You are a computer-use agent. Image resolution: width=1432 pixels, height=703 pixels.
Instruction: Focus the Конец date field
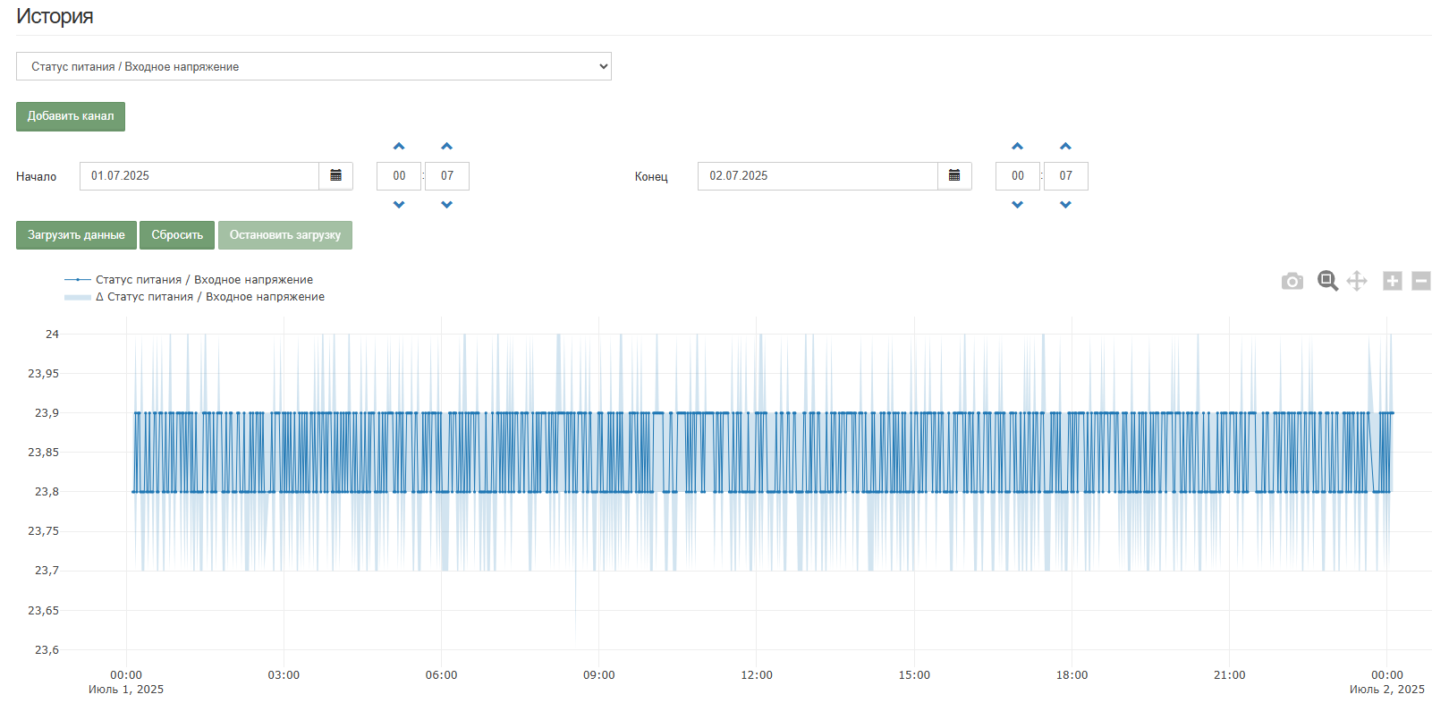(818, 176)
